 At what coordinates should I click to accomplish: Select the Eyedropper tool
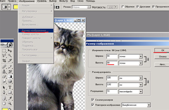tap(10, 98)
